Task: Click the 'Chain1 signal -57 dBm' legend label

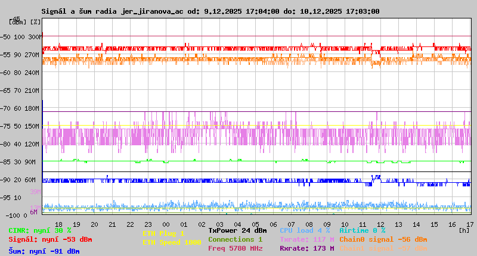Action: click(383, 248)
